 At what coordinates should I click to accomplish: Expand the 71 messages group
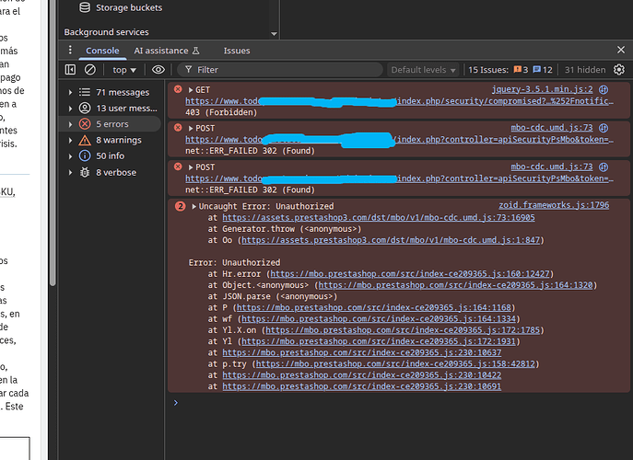tap(70, 92)
